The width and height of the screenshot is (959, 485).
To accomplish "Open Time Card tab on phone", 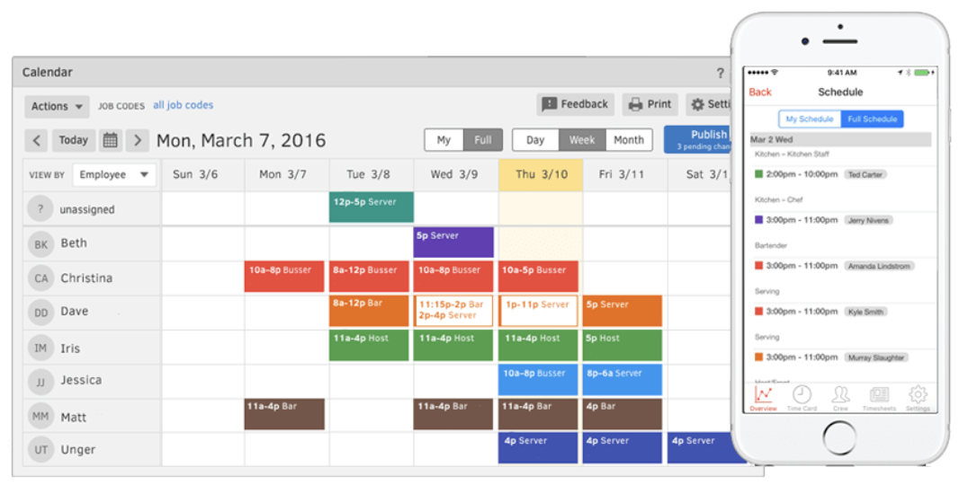I will (x=802, y=398).
